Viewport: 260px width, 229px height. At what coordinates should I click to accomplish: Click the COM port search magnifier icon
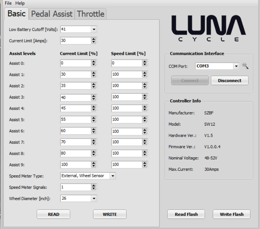245,66
